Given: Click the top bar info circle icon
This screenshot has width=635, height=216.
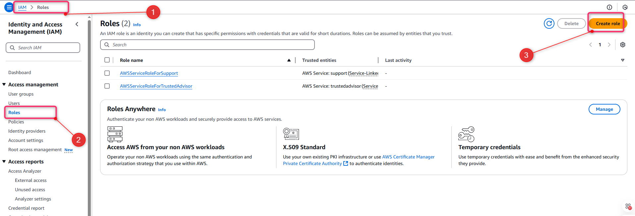Looking at the screenshot, I should pos(609,7).
